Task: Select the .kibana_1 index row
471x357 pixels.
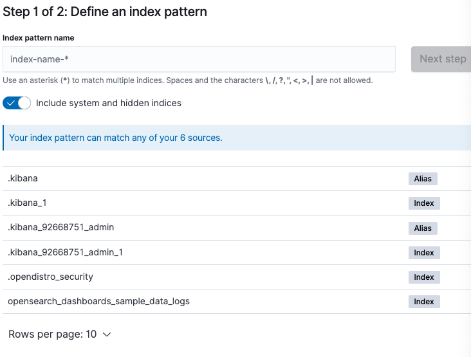Action: 27,203
